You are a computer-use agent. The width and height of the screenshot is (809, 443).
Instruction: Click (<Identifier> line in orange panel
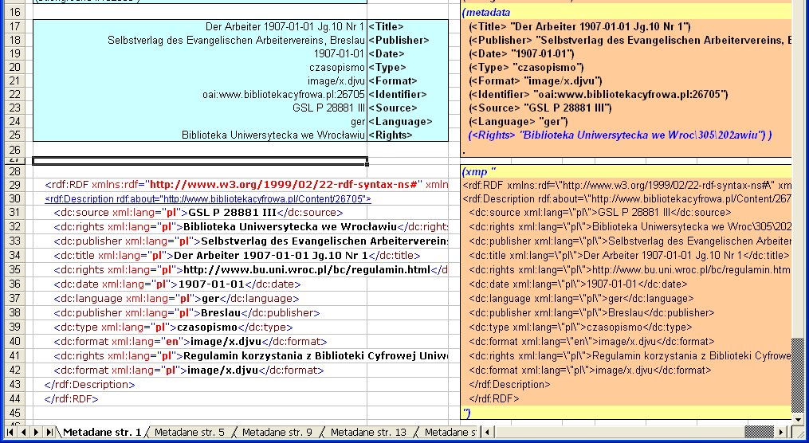click(x=599, y=94)
